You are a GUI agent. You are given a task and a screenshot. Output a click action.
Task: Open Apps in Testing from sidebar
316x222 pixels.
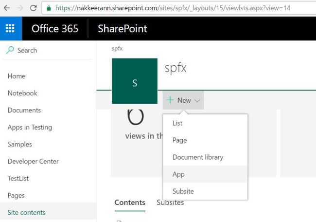pyautogui.click(x=30, y=127)
